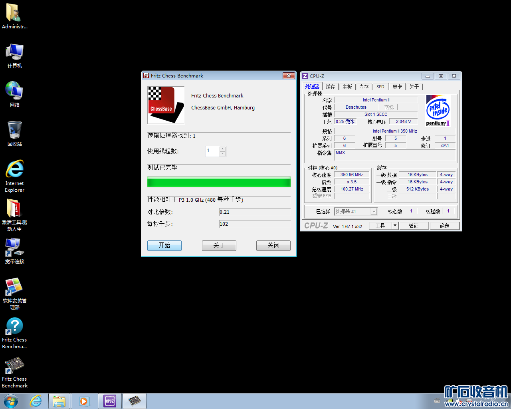This screenshot has height=409, width=511.
Task: Open the 激活工具驱动人生 folder icon
Action: coord(14,215)
